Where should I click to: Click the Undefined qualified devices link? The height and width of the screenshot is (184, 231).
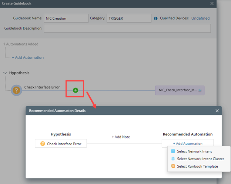pyautogui.click(x=200, y=18)
